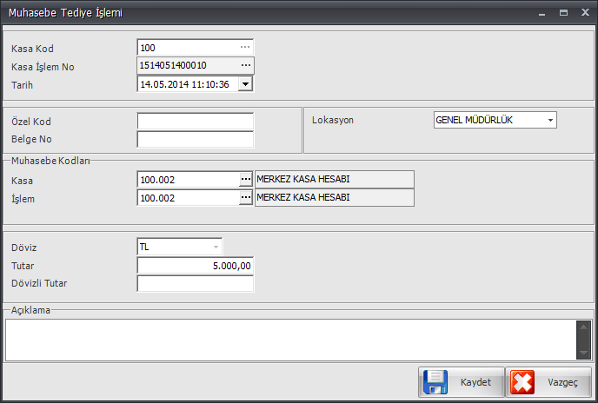Viewport: 598px width, 403px height.
Task: Click the floppy disk Kaydet icon
Action: point(437,382)
